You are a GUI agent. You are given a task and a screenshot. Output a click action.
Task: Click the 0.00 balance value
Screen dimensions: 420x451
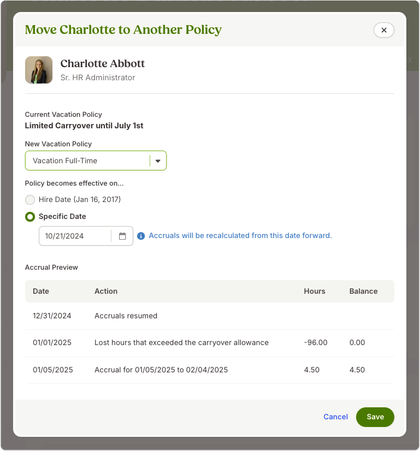click(x=357, y=342)
